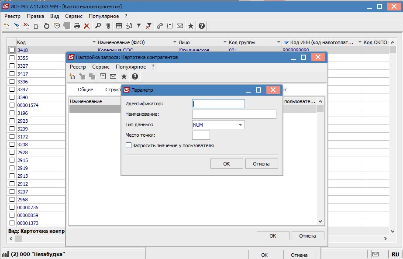Click OK in Настройка запроса window
This screenshot has width=403, height=259.
point(273,236)
